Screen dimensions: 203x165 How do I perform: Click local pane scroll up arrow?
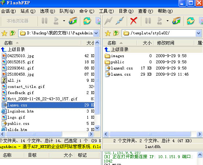[97, 43]
